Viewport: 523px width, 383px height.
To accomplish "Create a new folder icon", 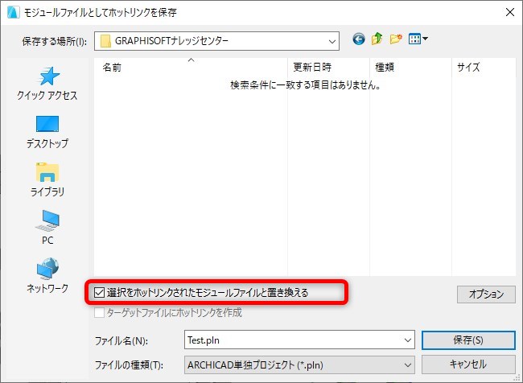I will 396,39.
